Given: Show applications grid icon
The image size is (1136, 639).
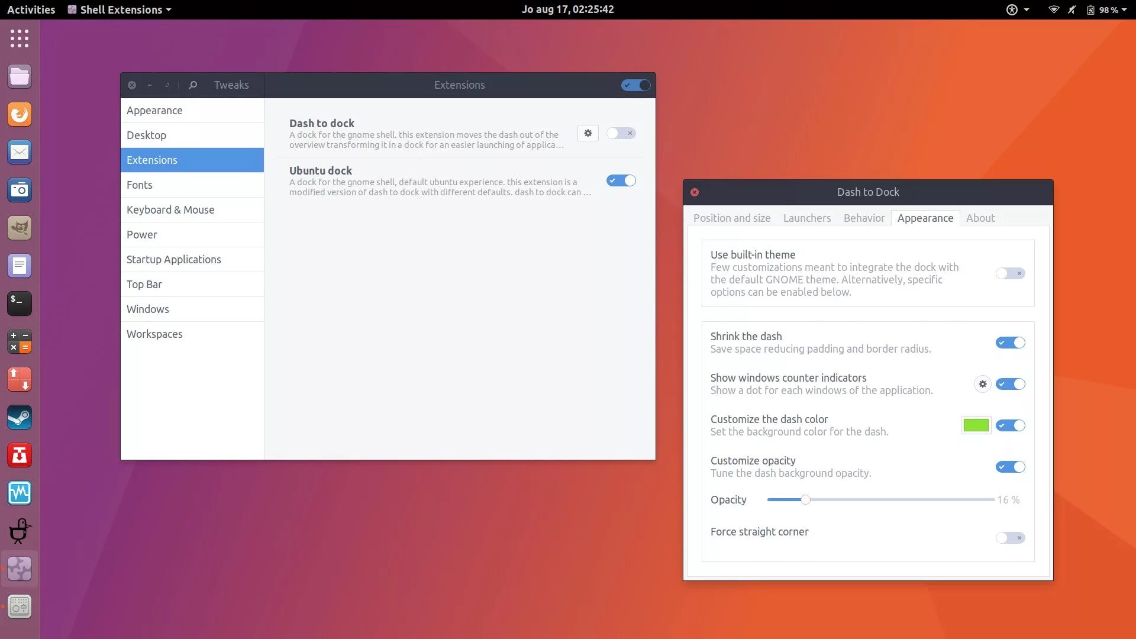Looking at the screenshot, I should (x=20, y=38).
